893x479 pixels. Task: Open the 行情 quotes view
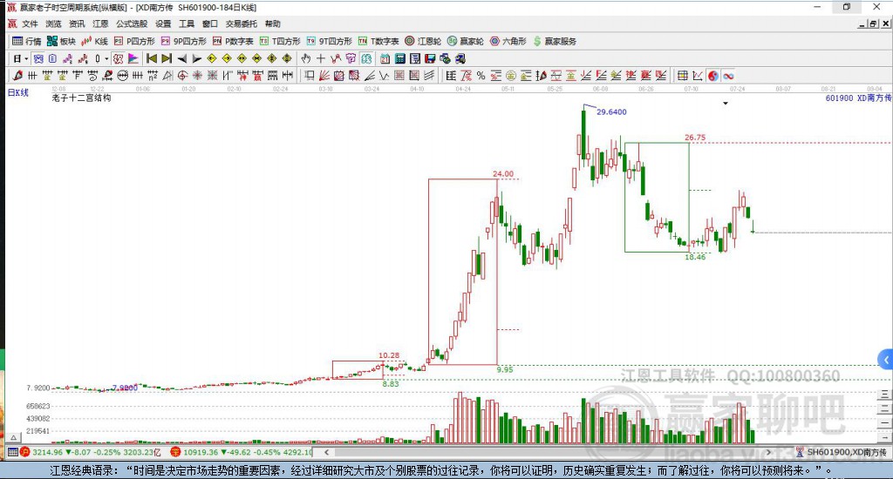point(27,41)
